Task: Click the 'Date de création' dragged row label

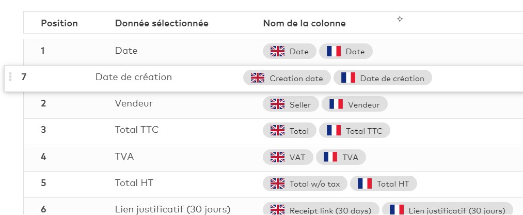Action: point(134,77)
